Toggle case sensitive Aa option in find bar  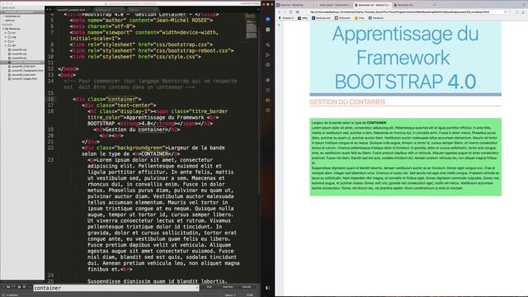click(x=8, y=287)
